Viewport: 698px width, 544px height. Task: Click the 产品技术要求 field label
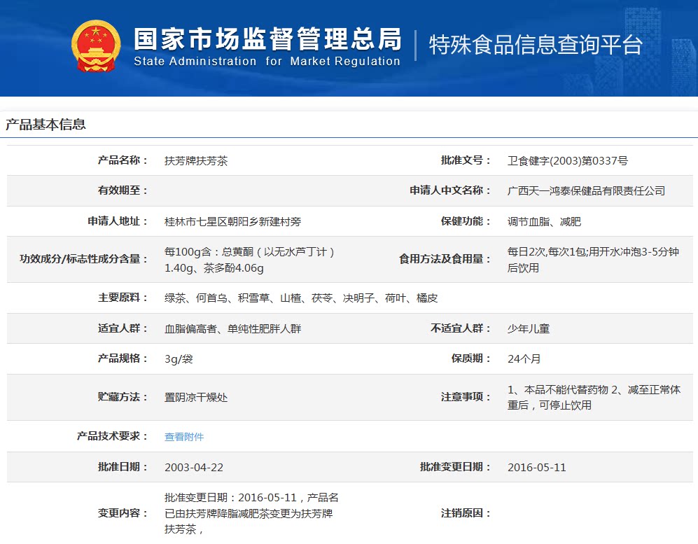coord(112,436)
